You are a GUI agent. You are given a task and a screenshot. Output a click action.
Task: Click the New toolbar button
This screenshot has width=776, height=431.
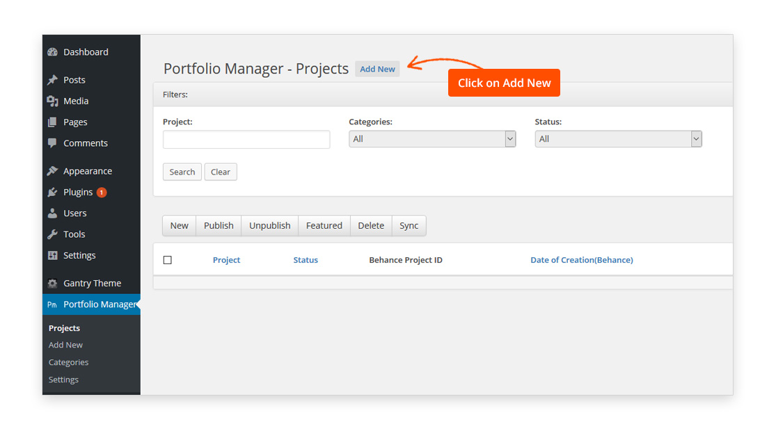point(179,226)
